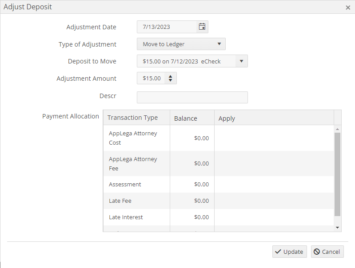Click the Apply column header
The height and width of the screenshot is (268, 355).
(x=274, y=118)
